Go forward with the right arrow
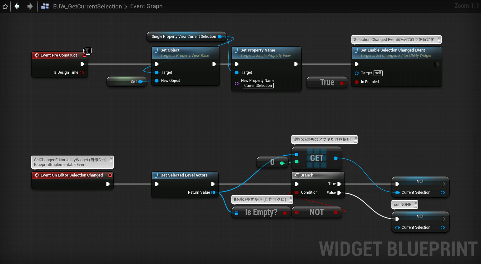This screenshot has height=264, width=481. coord(30,6)
